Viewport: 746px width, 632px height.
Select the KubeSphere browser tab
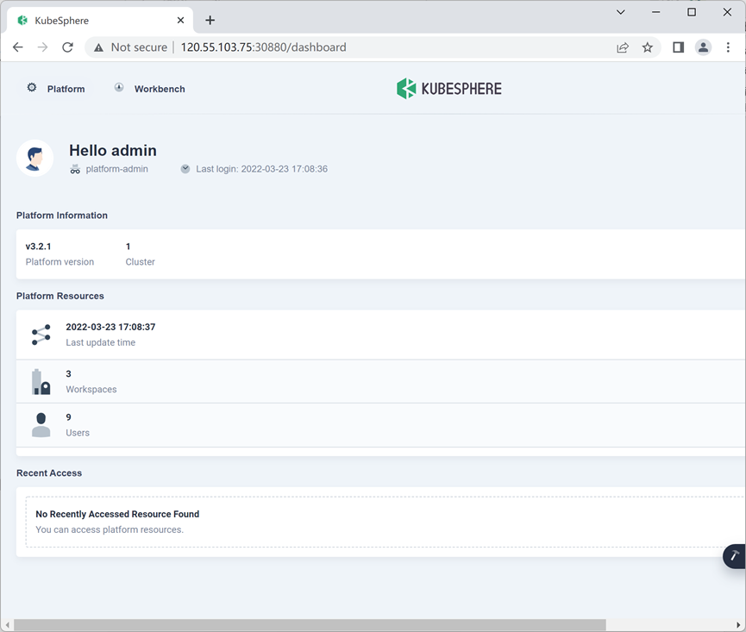pyautogui.click(x=100, y=21)
